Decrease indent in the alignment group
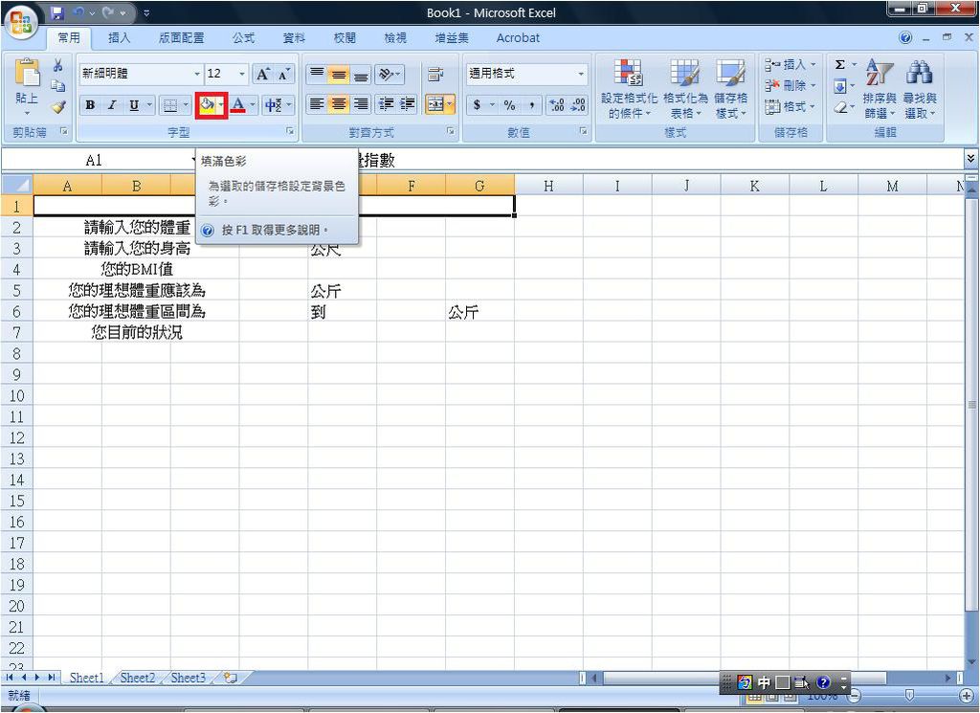Screen dimensions: 980x713 (387, 103)
